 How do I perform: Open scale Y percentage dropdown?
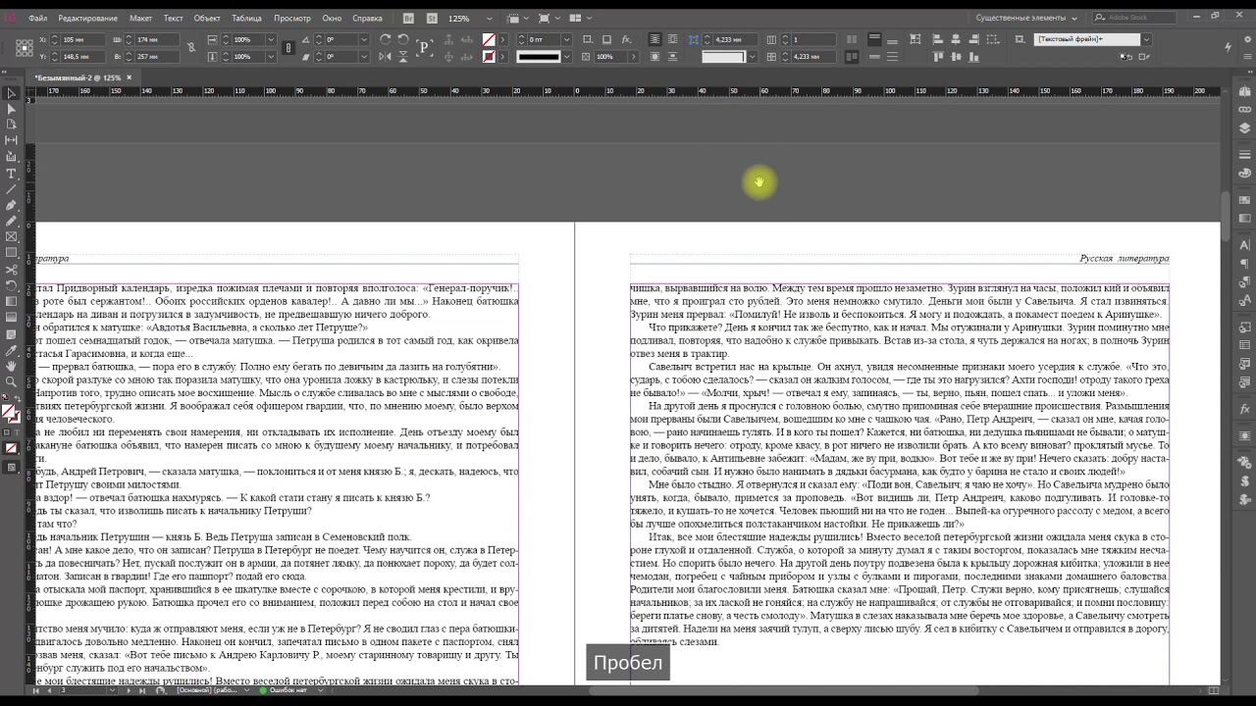272,56
